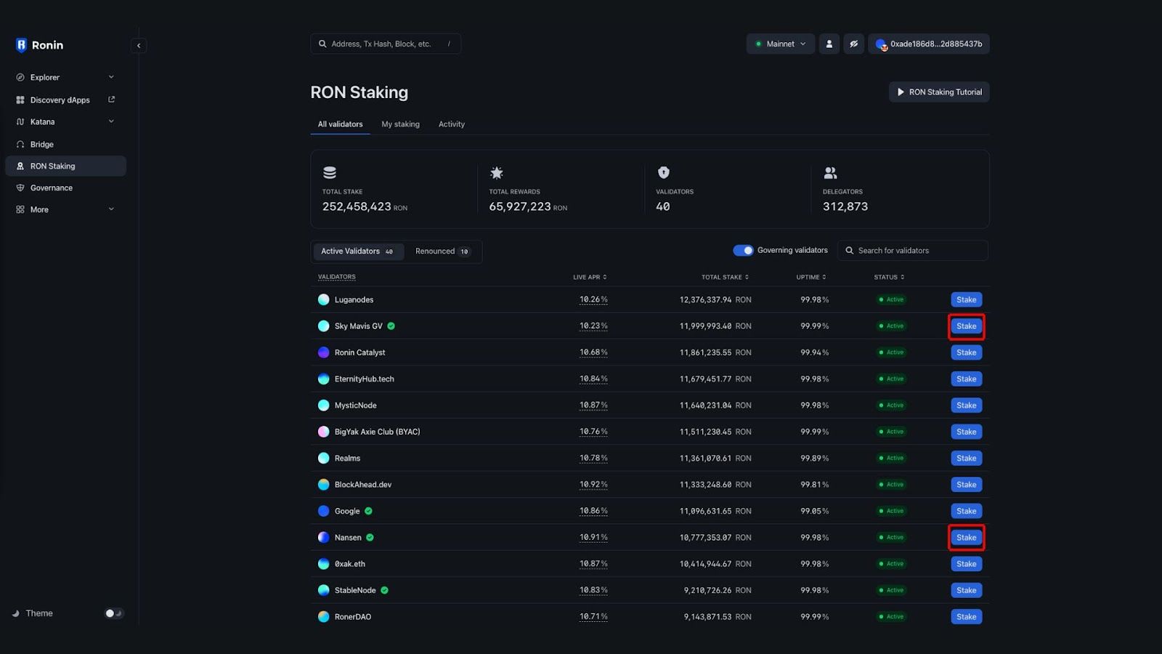Select the Renounced validators tab
The image size is (1162, 654).
pyautogui.click(x=443, y=251)
